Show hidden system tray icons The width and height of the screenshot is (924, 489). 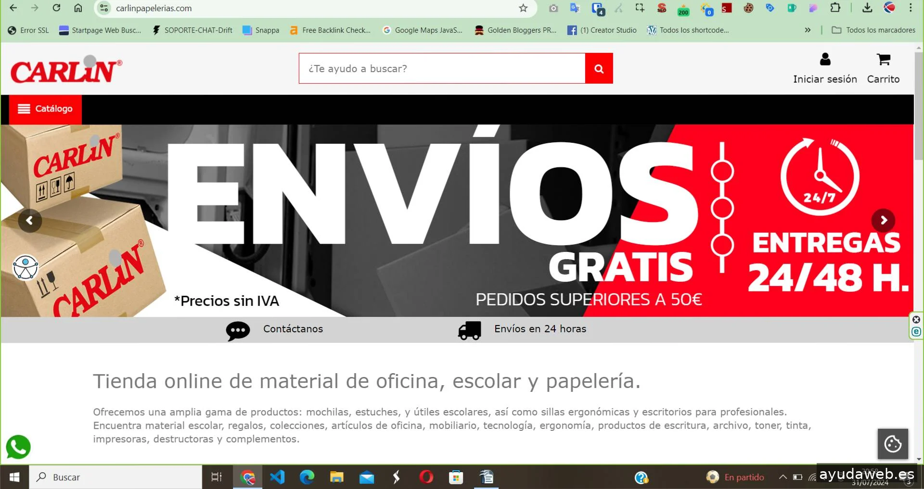click(783, 477)
